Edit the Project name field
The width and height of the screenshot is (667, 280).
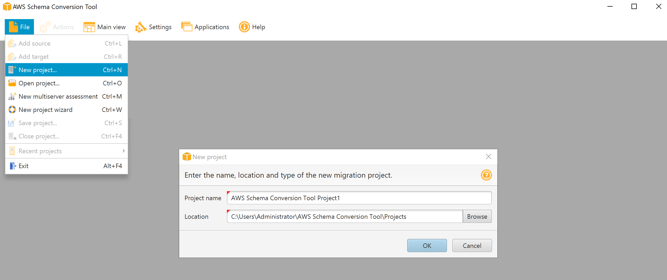(359, 198)
